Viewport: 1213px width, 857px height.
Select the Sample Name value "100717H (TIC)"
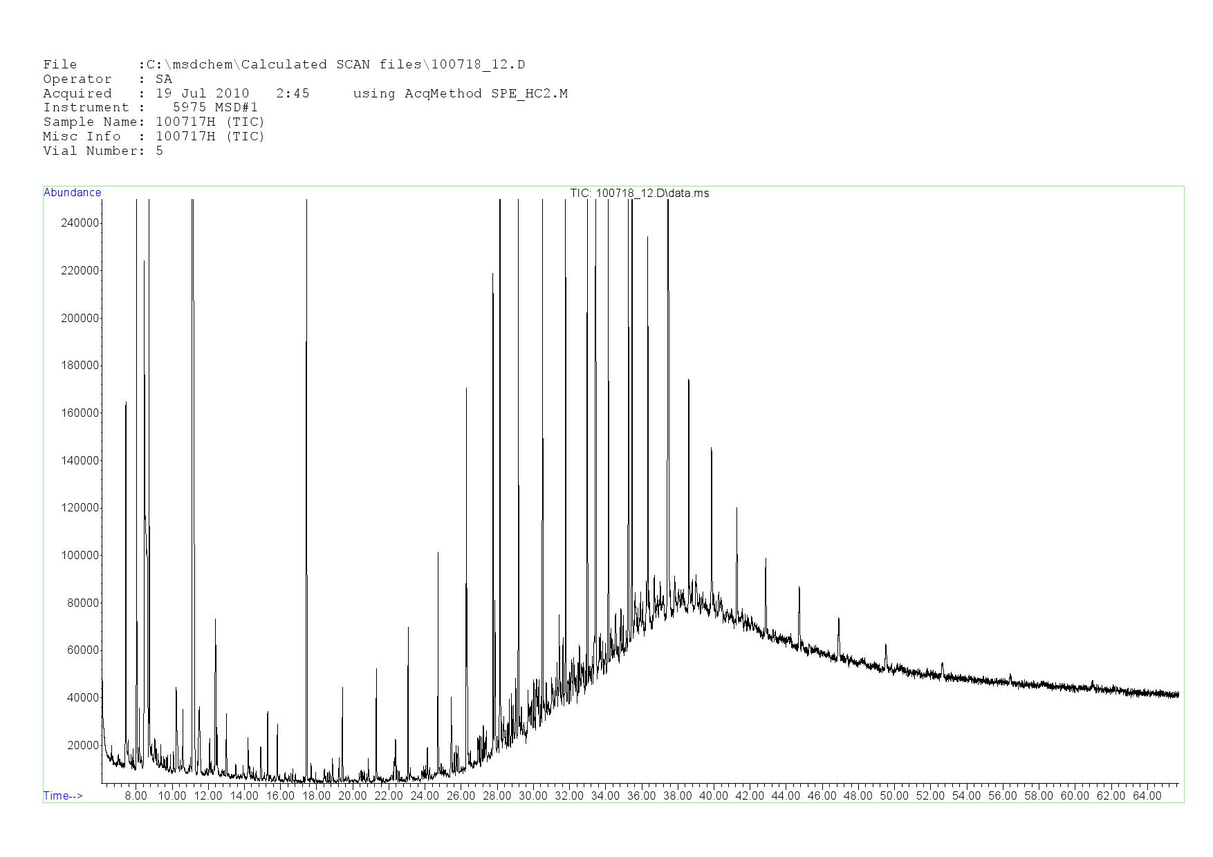[x=210, y=122]
